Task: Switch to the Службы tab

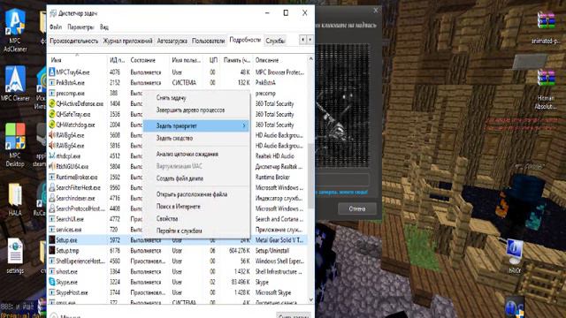Action: [275, 41]
